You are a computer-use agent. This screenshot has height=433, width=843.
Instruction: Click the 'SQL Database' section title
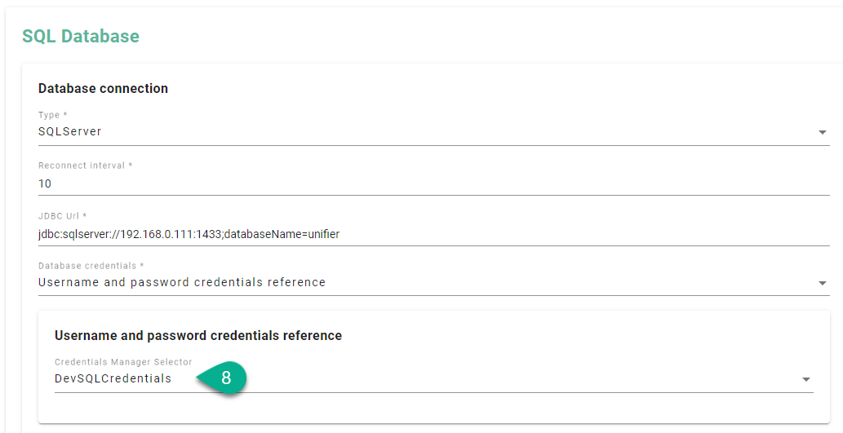click(81, 36)
